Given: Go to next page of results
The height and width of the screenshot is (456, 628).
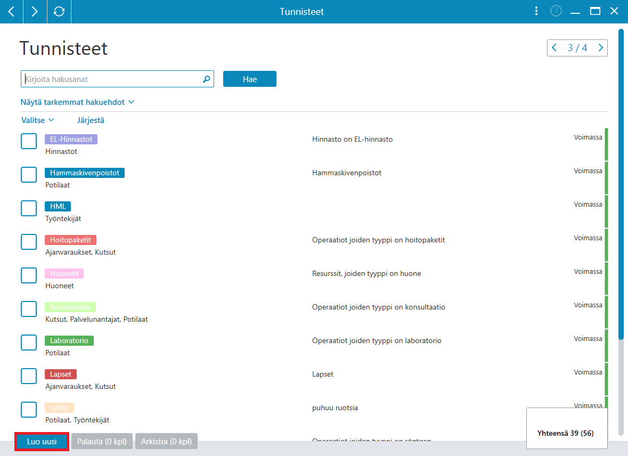Looking at the screenshot, I should pyautogui.click(x=600, y=48).
